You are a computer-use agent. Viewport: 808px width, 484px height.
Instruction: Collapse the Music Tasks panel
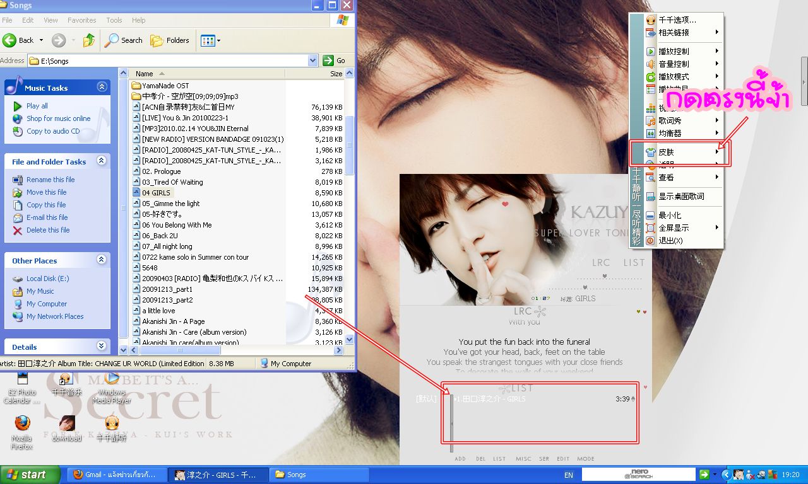click(x=102, y=87)
